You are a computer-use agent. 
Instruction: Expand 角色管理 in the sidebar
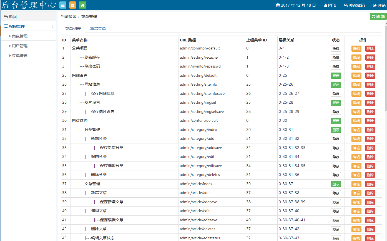pos(19,36)
